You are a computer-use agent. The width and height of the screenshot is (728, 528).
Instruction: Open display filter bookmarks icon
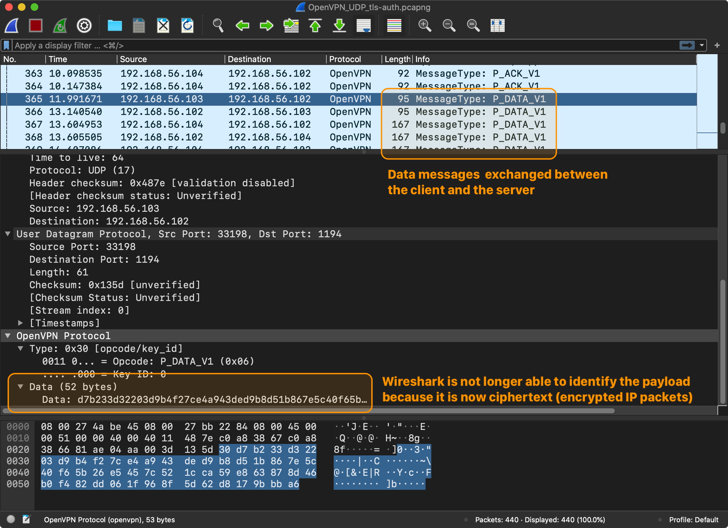(6, 45)
